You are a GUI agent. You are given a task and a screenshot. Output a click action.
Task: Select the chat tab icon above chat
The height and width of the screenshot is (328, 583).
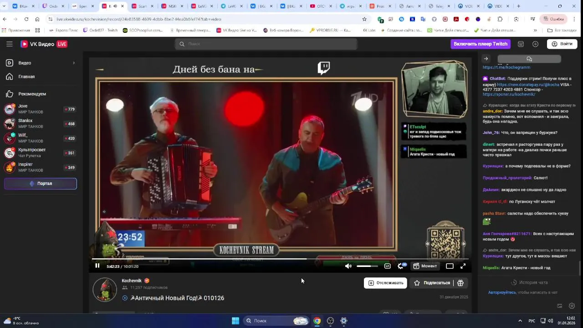[x=529, y=59]
